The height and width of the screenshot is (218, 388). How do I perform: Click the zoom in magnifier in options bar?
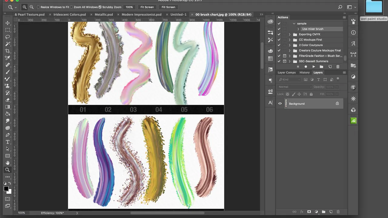point(25,7)
